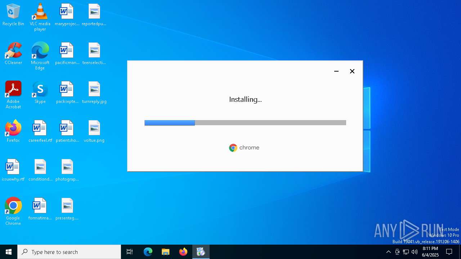
Task: Launch VLC media player shortcut
Action: [x=40, y=17]
